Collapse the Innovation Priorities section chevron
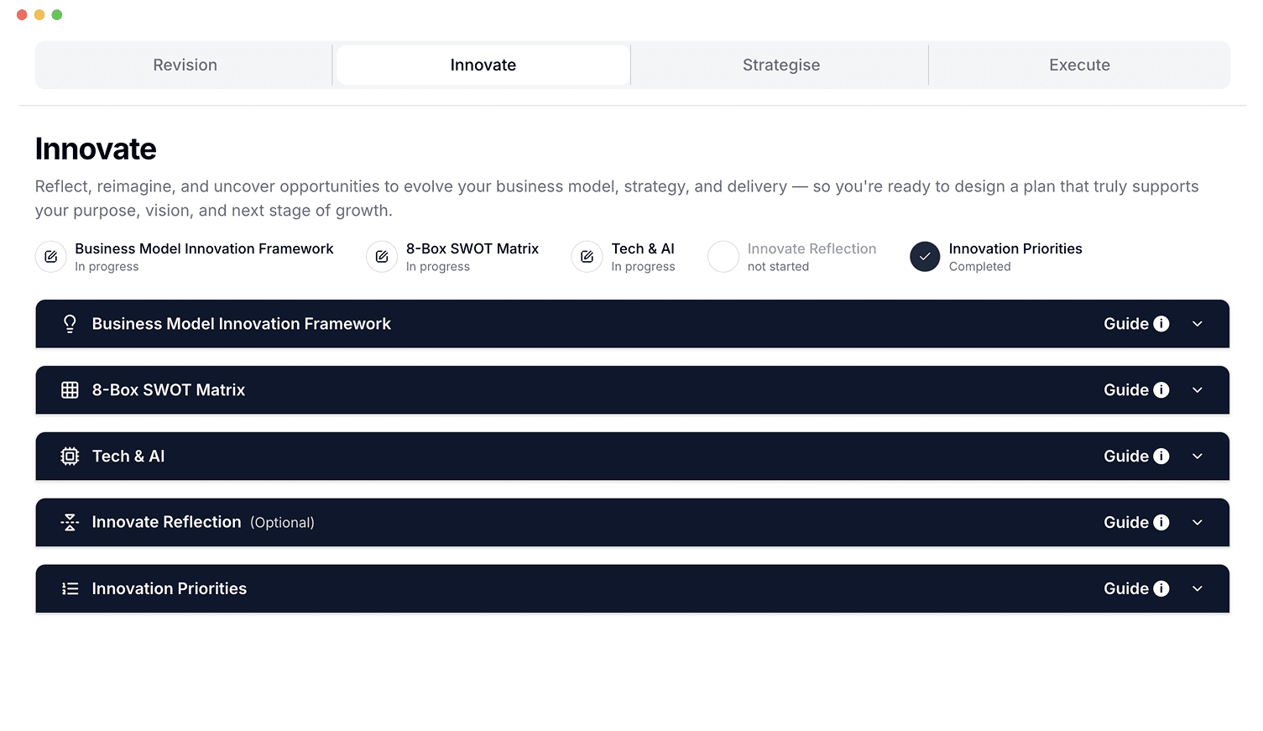 (1198, 588)
